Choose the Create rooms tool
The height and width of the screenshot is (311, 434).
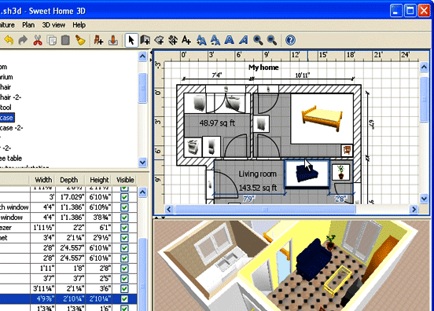(x=159, y=40)
